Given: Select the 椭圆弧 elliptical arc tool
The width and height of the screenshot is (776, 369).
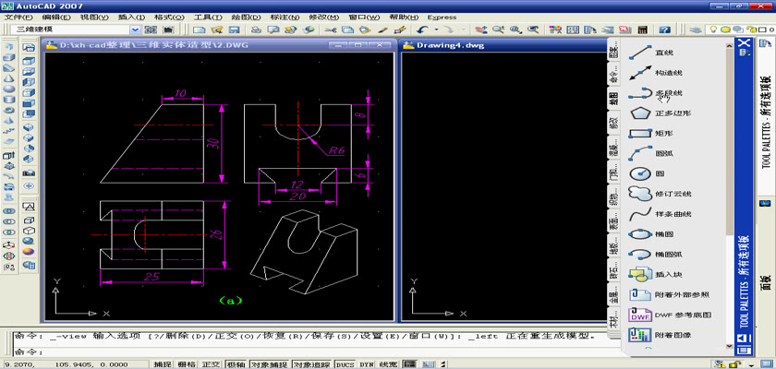Looking at the screenshot, I should click(x=655, y=255).
